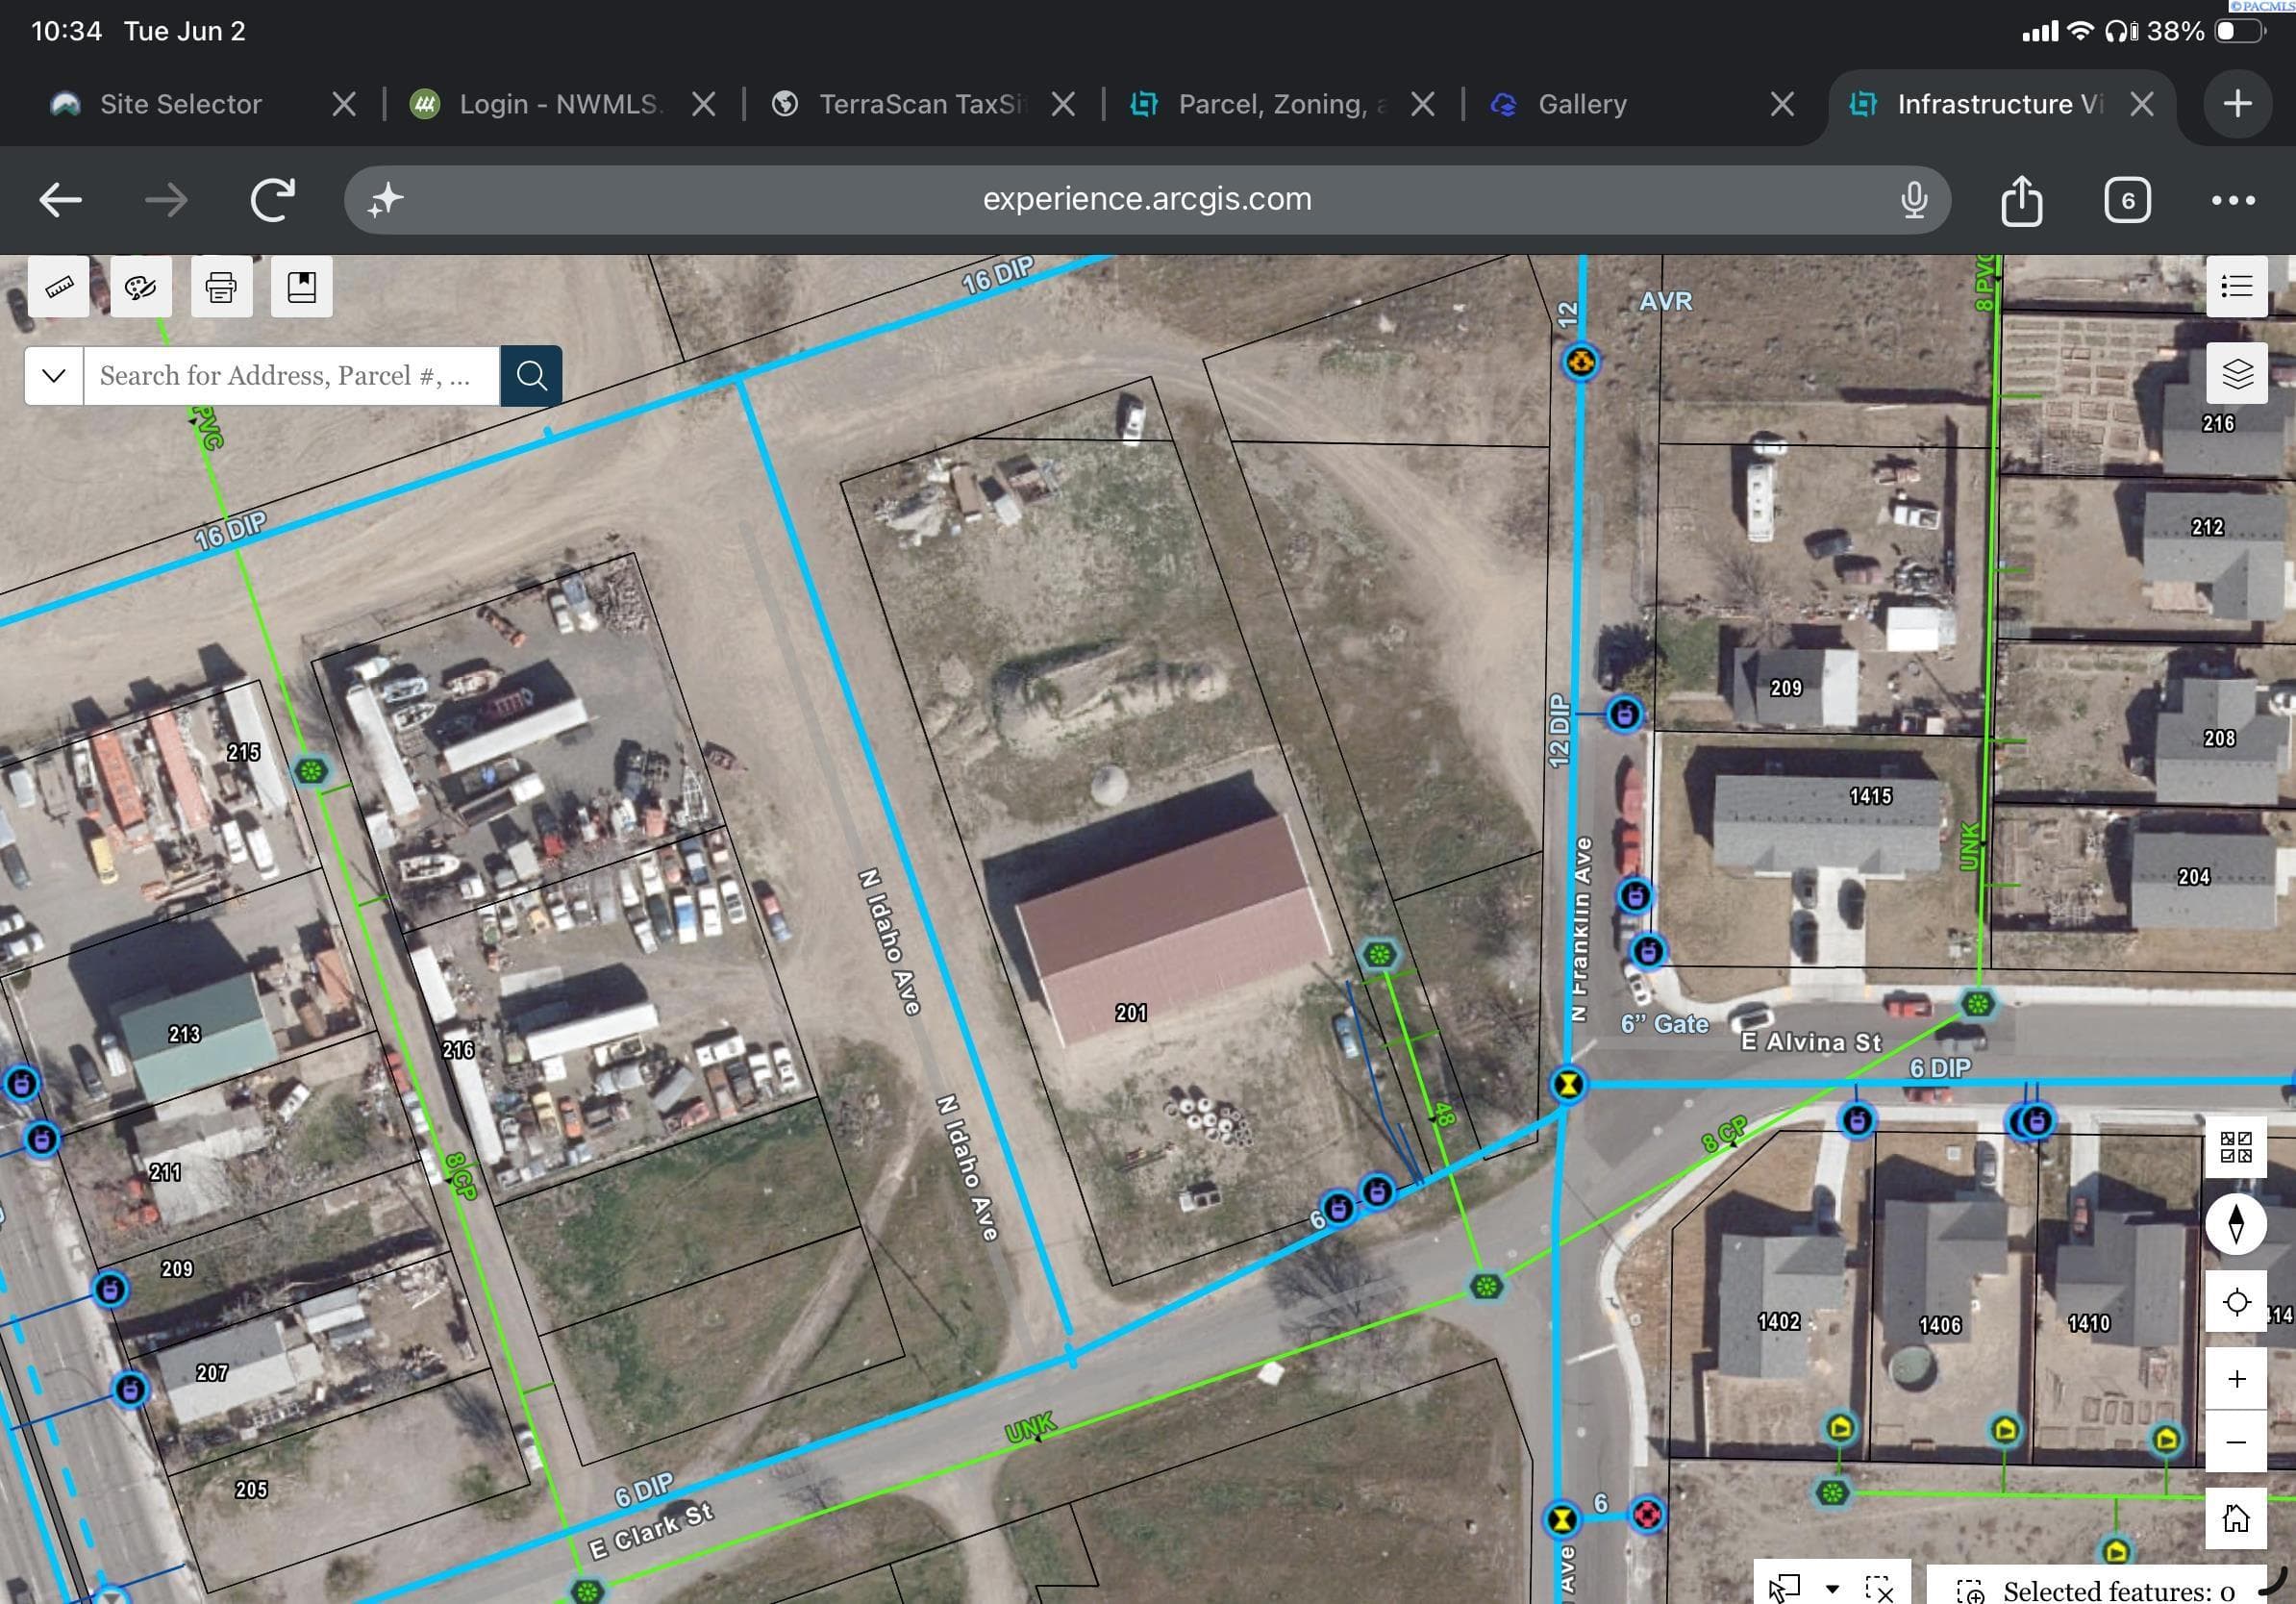2296x1604 pixels.
Task: Find my location on map
Action: [x=2236, y=1302]
